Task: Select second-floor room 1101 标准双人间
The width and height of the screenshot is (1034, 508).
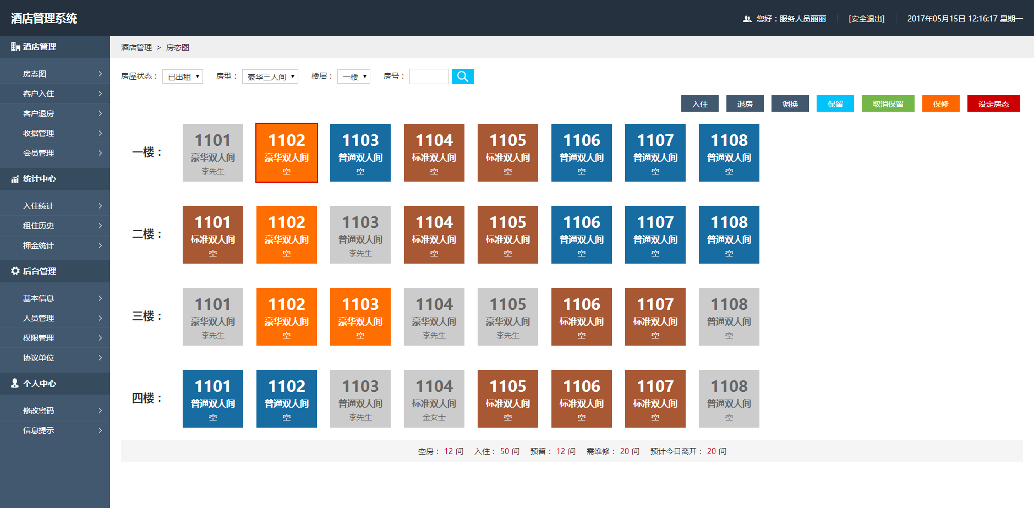Action: (x=213, y=234)
